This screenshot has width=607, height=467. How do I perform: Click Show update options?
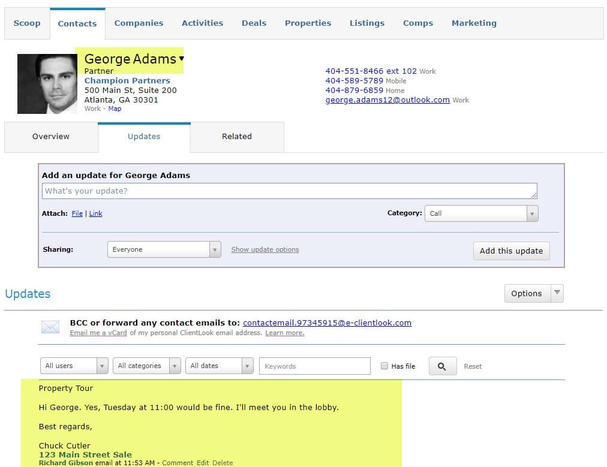click(x=265, y=249)
